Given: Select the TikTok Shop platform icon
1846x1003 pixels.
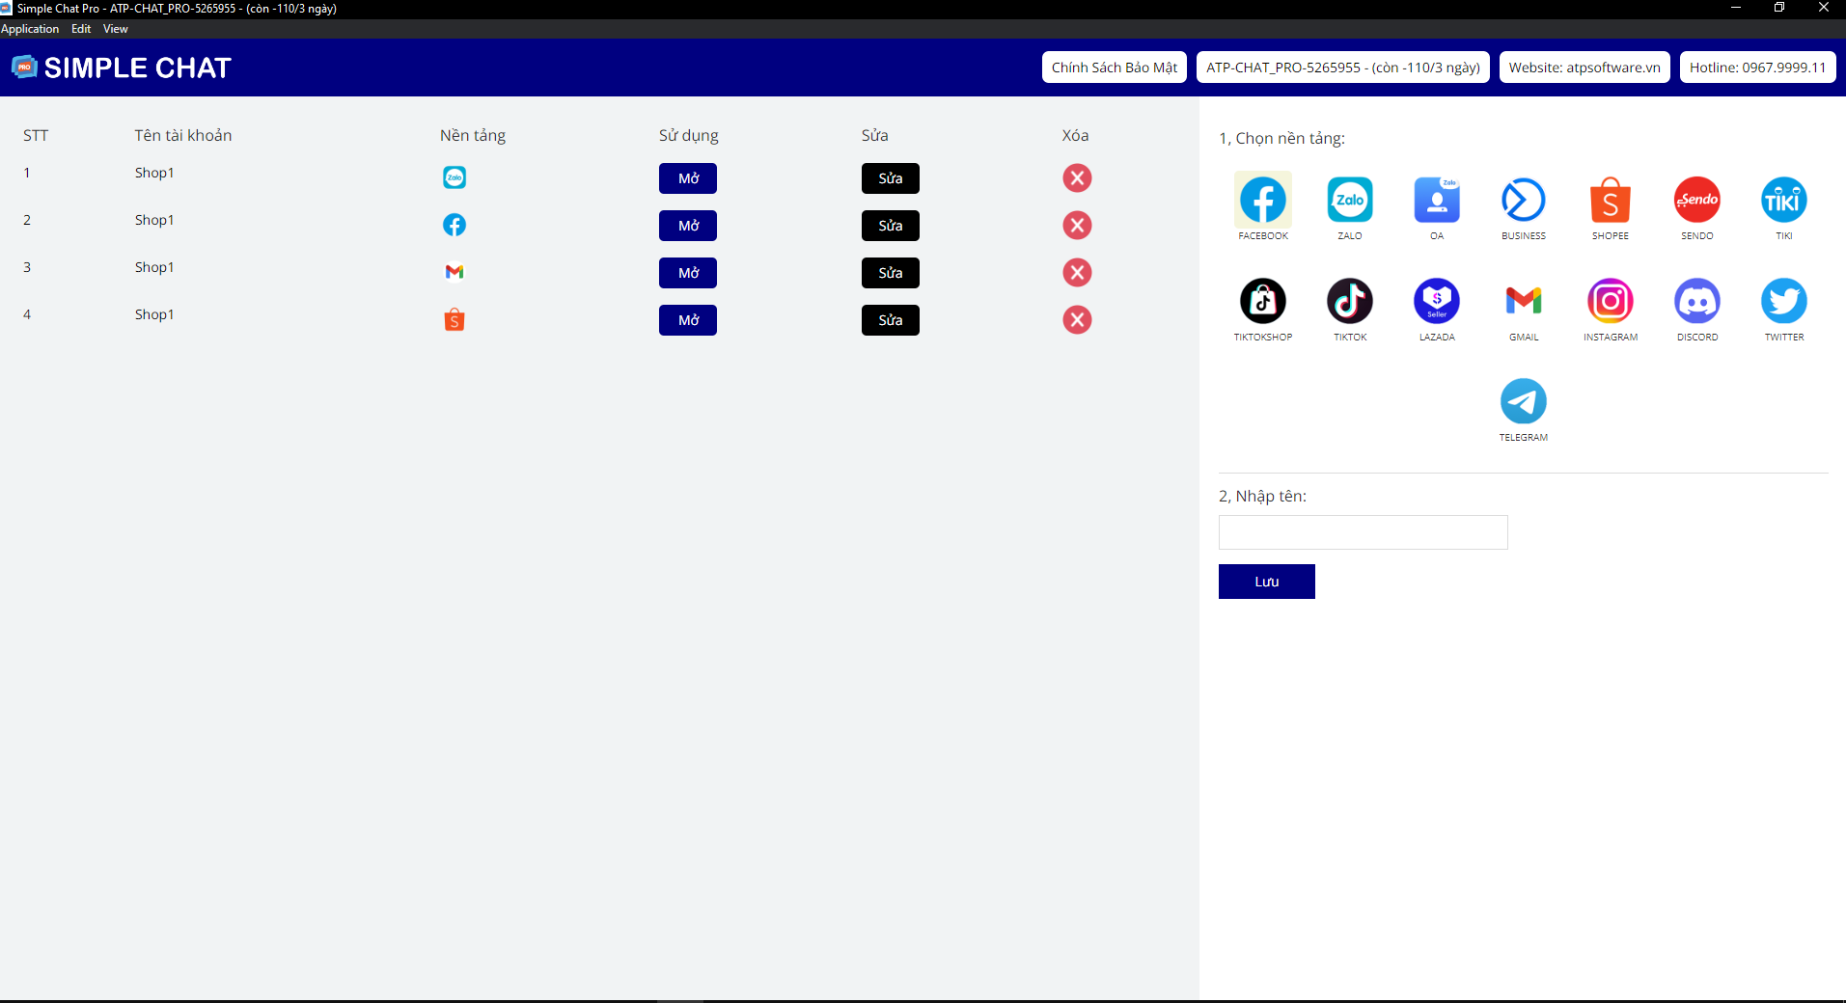Looking at the screenshot, I should click(x=1262, y=302).
